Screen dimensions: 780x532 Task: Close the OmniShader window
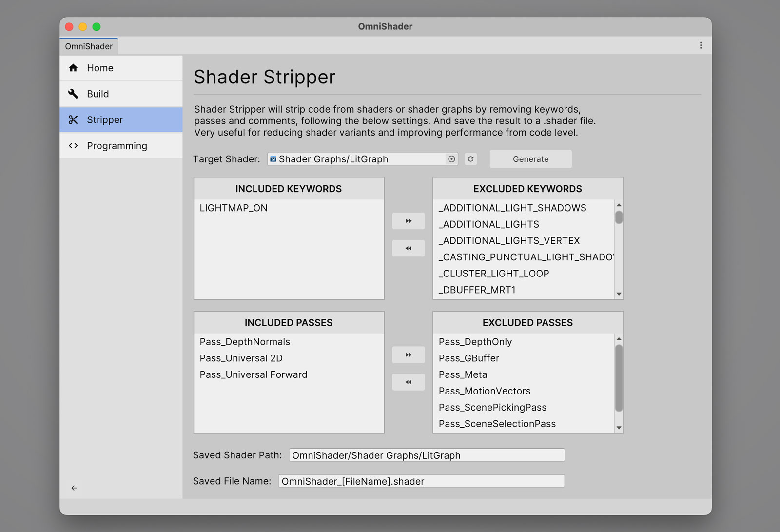pos(69,27)
